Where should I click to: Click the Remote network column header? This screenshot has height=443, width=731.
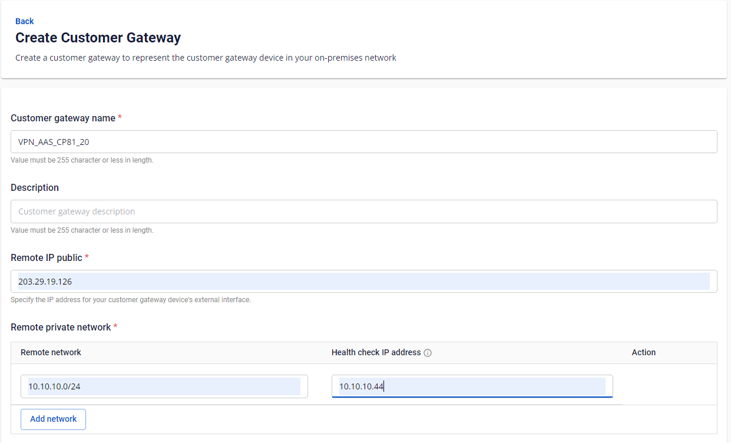coord(51,352)
